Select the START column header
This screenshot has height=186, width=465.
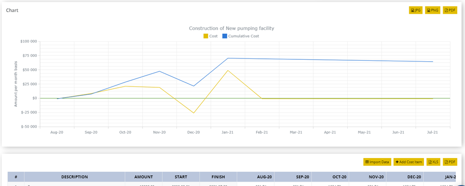tap(181, 177)
